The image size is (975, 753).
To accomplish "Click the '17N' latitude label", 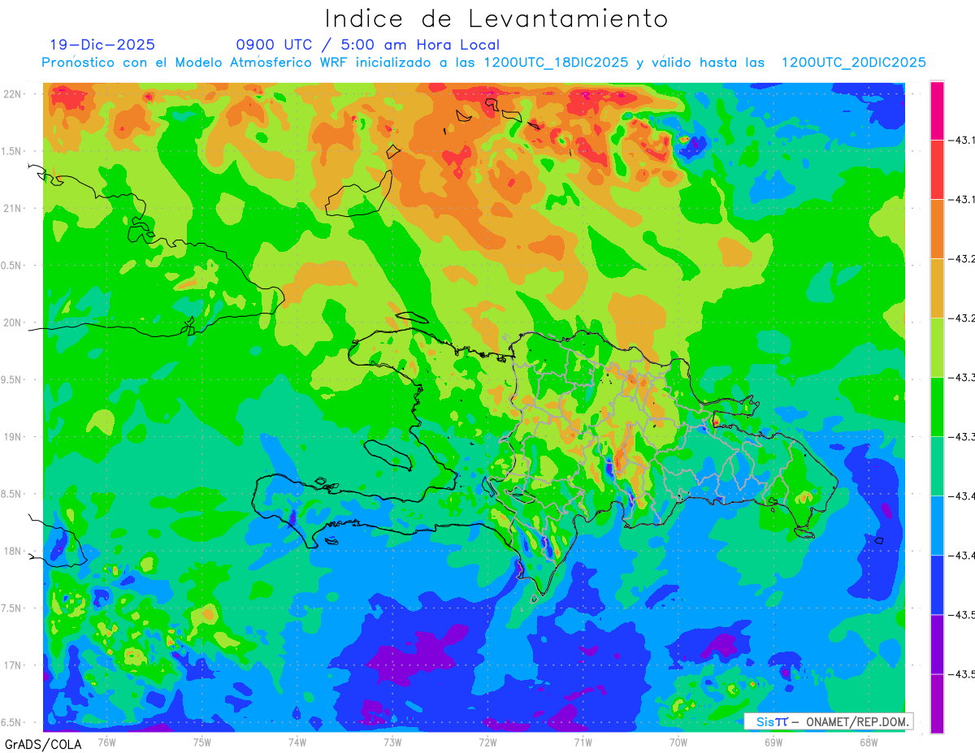I will (13, 665).
